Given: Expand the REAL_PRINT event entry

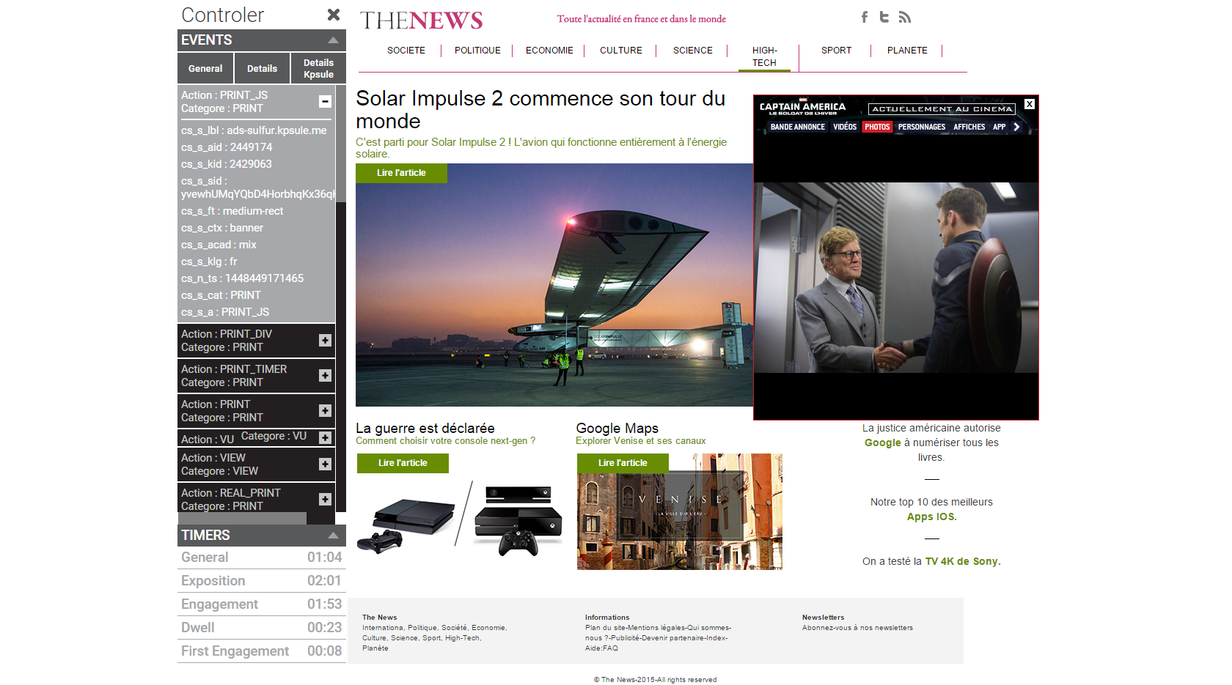Looking at the screenshot, I should tap(325, 500).
